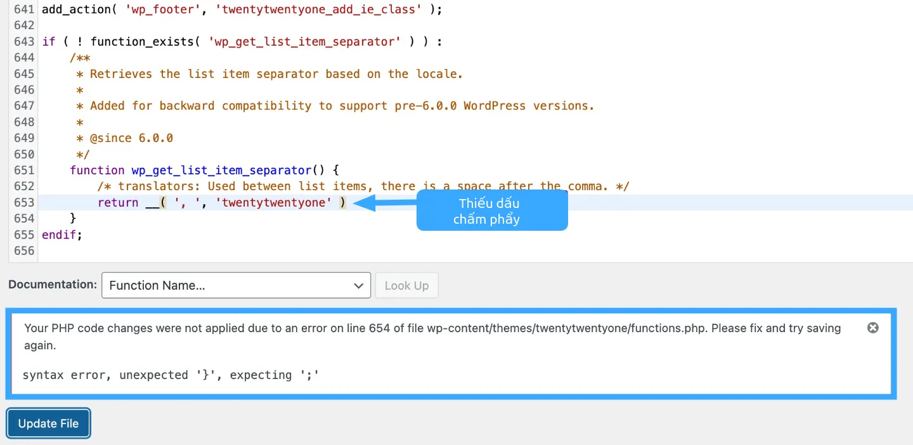
Task: Place cursor after closing parenthesis on line 653
Action: pyautogui.click(x=347, y=203)
